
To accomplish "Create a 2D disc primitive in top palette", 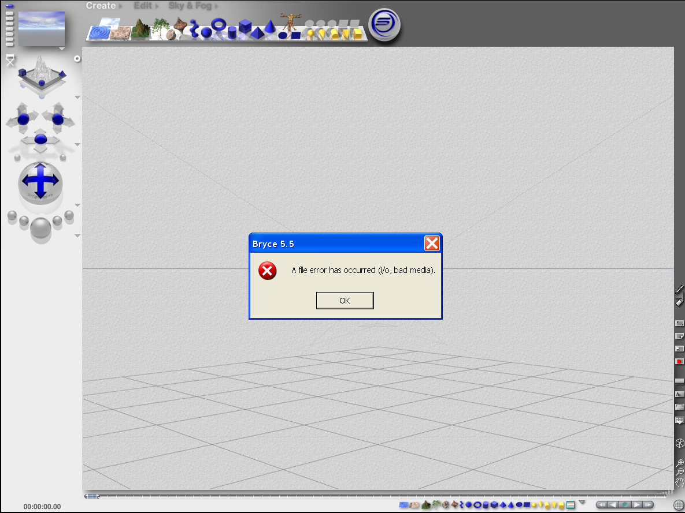I will [283, 35].
